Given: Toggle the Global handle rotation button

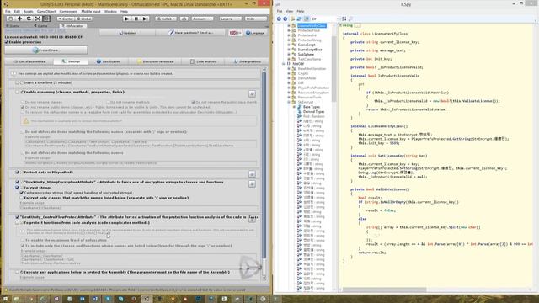Looking at the screenshot, I should coord(84,19).
